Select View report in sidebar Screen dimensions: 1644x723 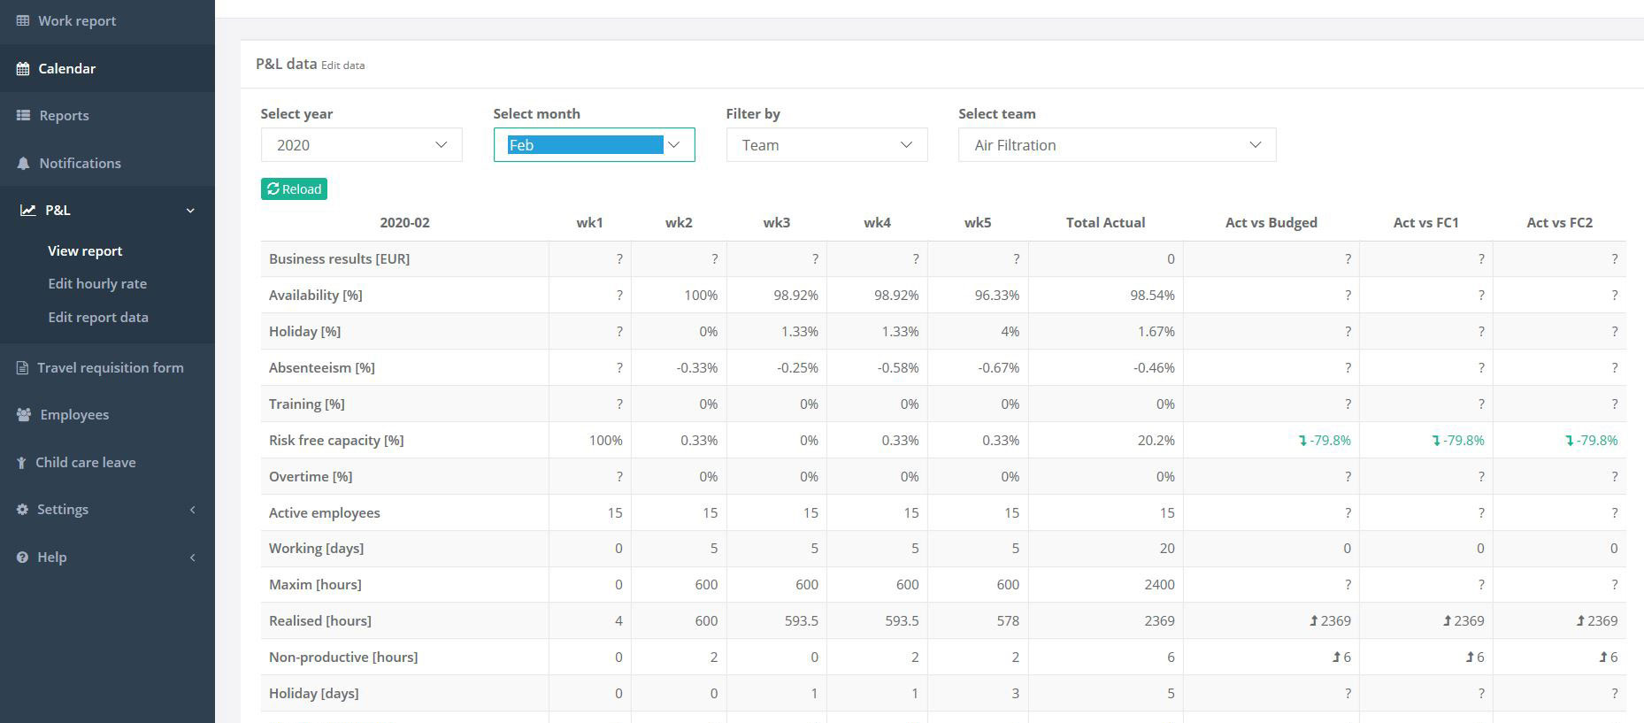85,250
